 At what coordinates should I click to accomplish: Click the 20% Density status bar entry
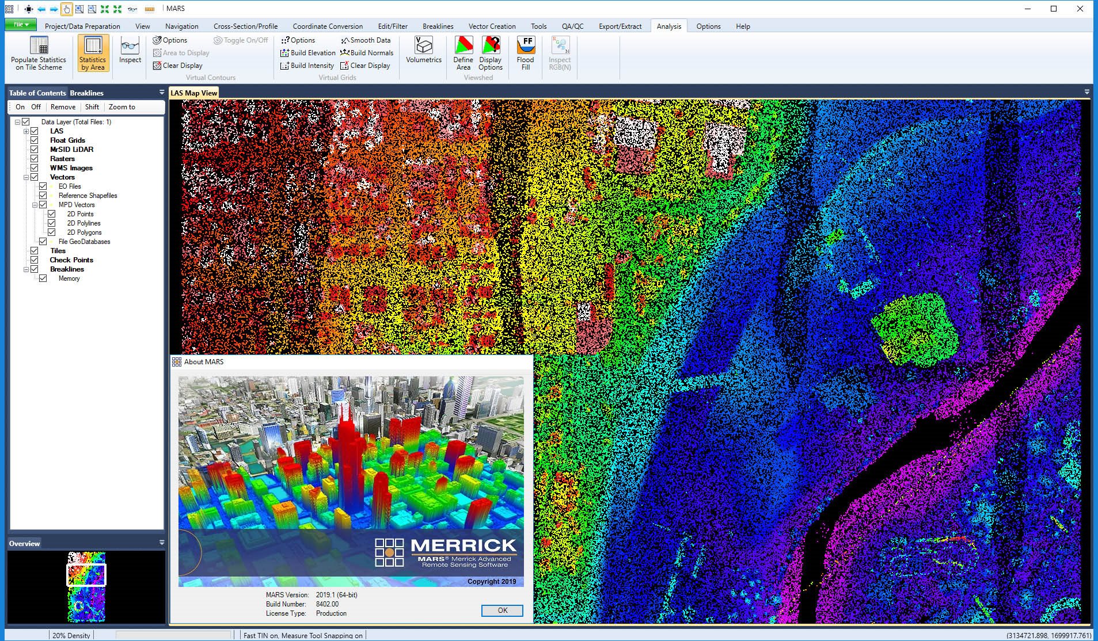click(x=71, y=635)
